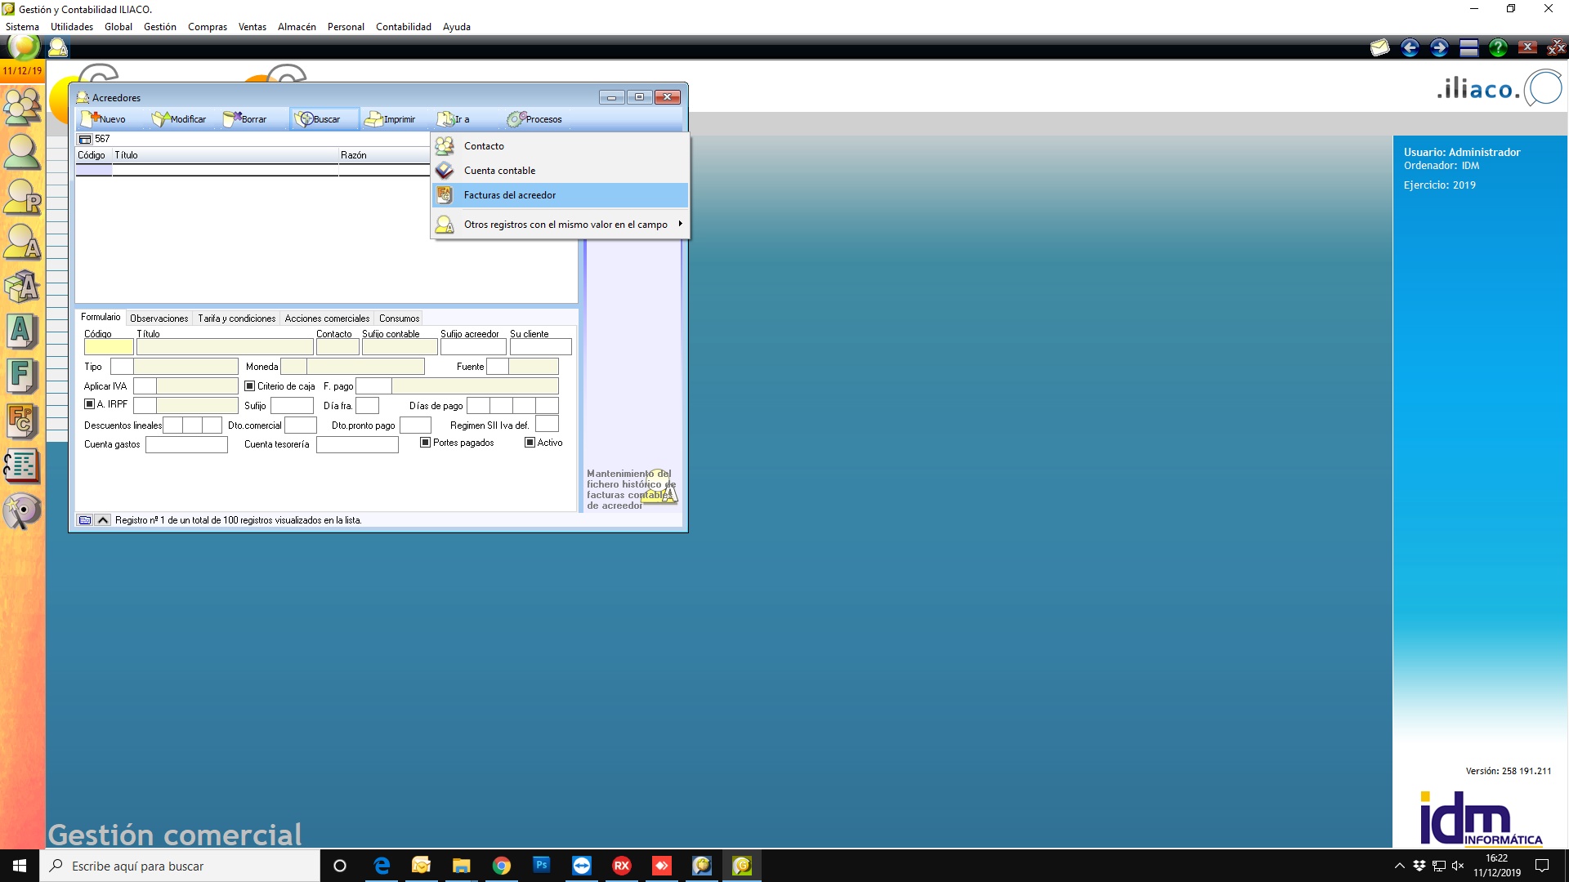Viewport: 1569px width, 882px height.
Task: Open the person with P badge sidebar icon
Action: [22, 196]
